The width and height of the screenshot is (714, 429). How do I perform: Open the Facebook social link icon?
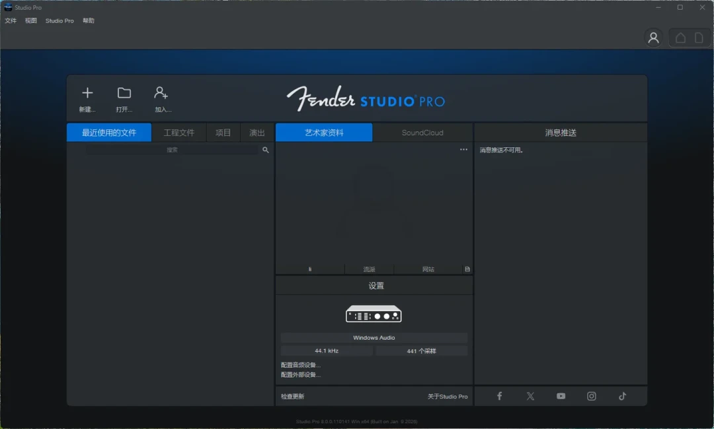[x=500, y=396]
